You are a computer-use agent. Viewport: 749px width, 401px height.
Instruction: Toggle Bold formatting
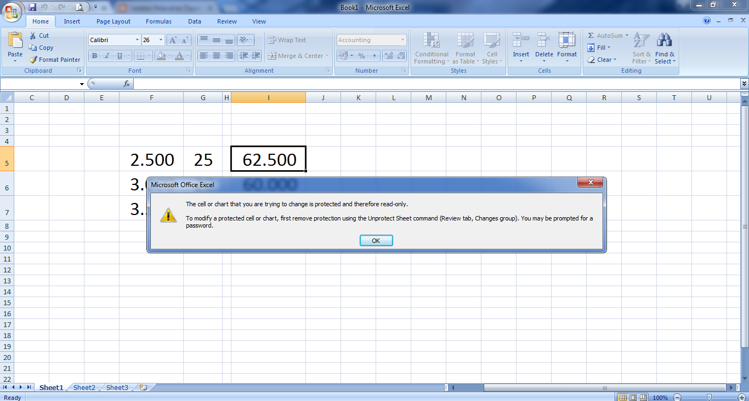coord(94,56)
